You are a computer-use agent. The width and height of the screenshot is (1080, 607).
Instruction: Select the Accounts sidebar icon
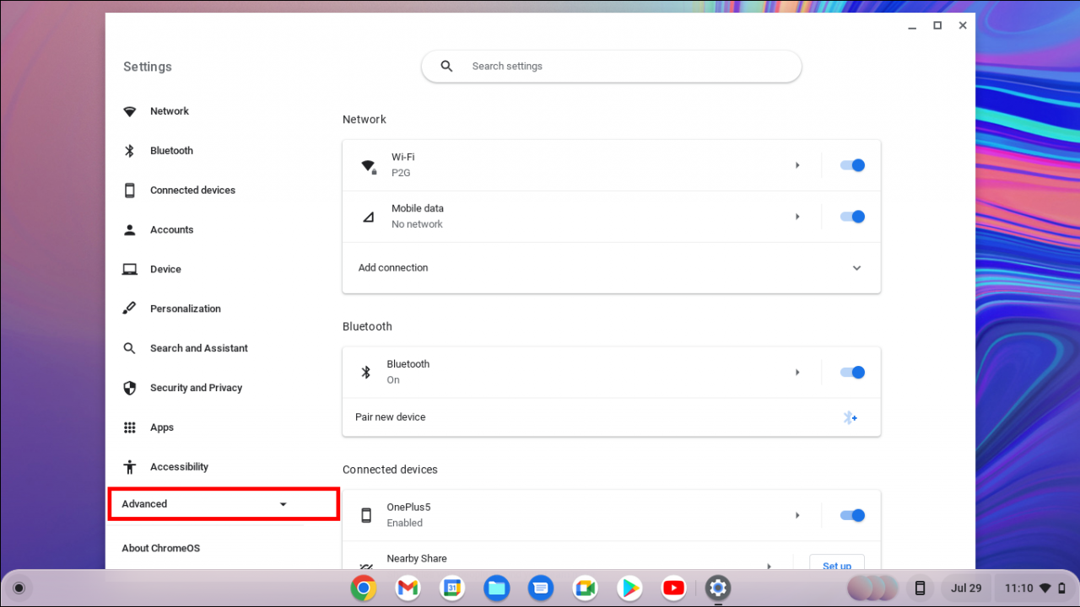click(x=129, y=229)
